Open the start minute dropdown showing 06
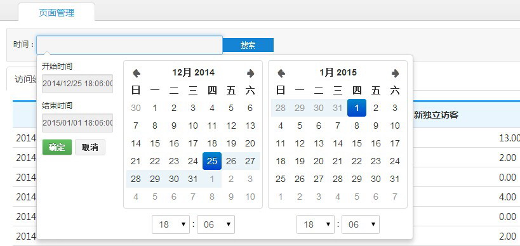 (216, 224)
